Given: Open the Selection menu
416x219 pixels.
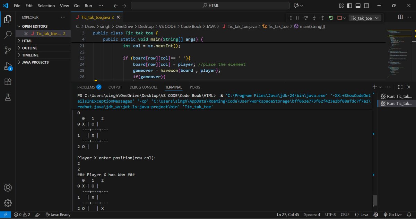Looking at the screenshot, I should 46,6.
